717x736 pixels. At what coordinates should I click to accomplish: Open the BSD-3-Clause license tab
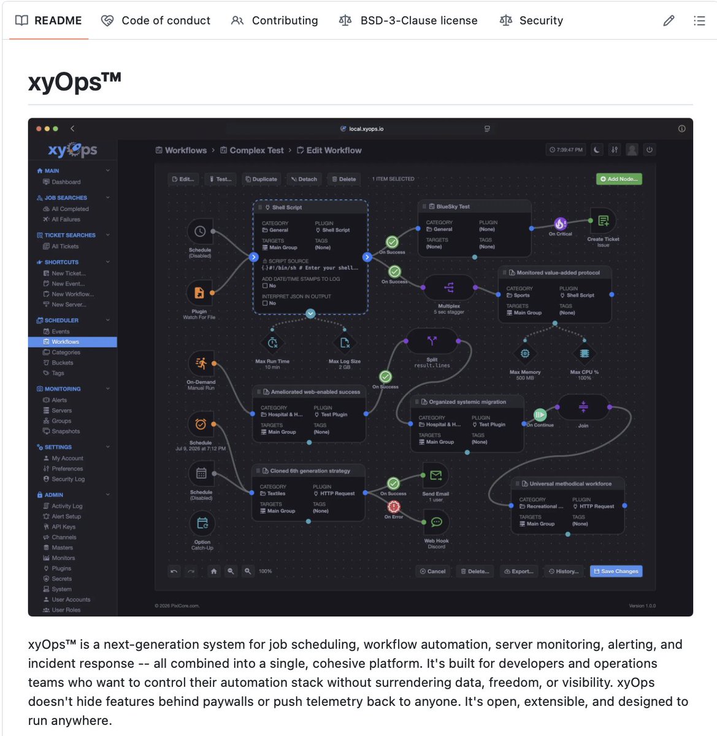point(408,20)
